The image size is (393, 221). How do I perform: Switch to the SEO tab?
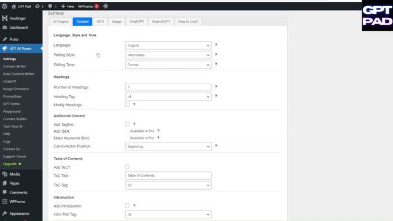[x=100, y=21]
